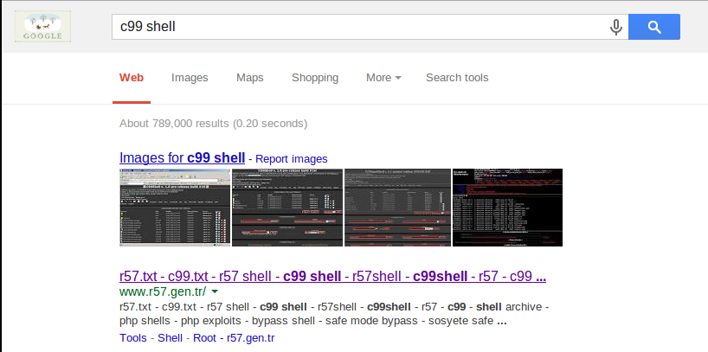Open third c99 shell image thumbnail
Screen dimensions: 708x352
(x=397, y=208)
